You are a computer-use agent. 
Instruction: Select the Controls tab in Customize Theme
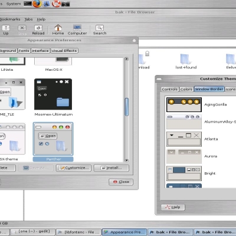coord(170,89)
